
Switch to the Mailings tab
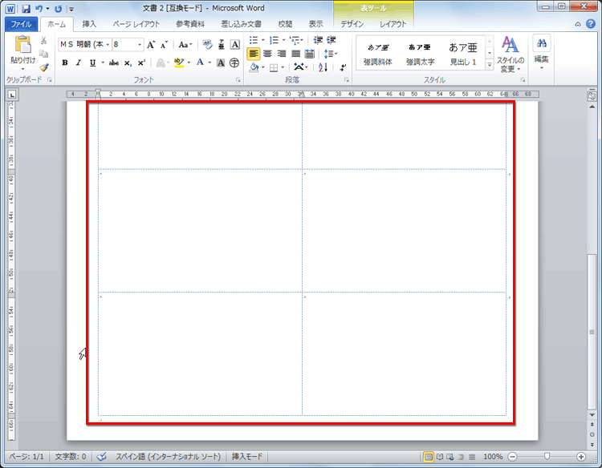click(x=241, y=24)
